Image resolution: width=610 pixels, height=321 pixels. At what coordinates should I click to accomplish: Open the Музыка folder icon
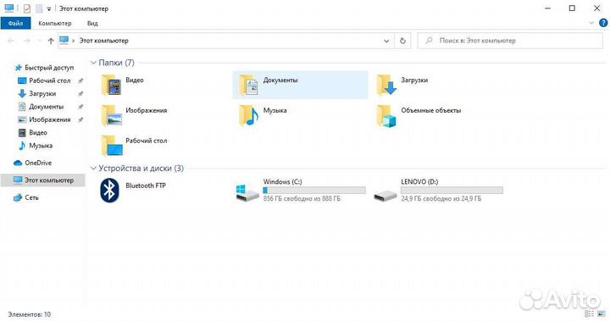click(249, 115)
